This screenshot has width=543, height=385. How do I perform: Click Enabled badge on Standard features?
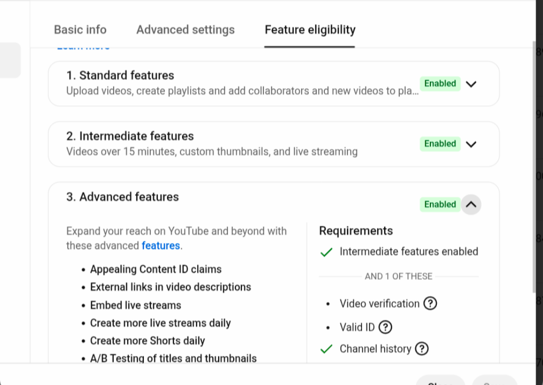click(440, 84)
